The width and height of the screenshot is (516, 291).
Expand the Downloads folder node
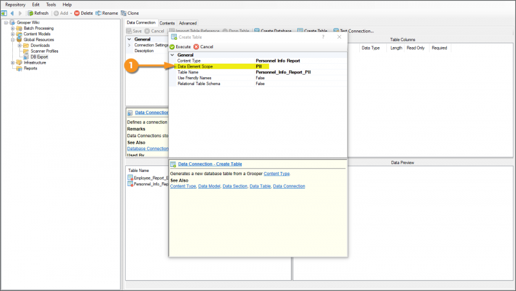(x=19, y=45)
